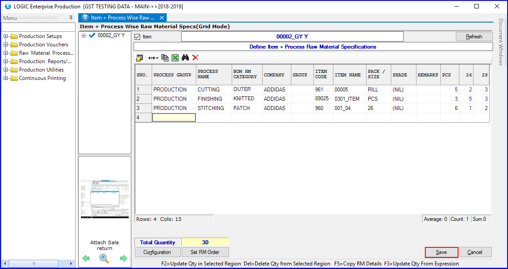The image size is (508, 269).
Task: Click the Save button
Action: (x=441, y=252)
